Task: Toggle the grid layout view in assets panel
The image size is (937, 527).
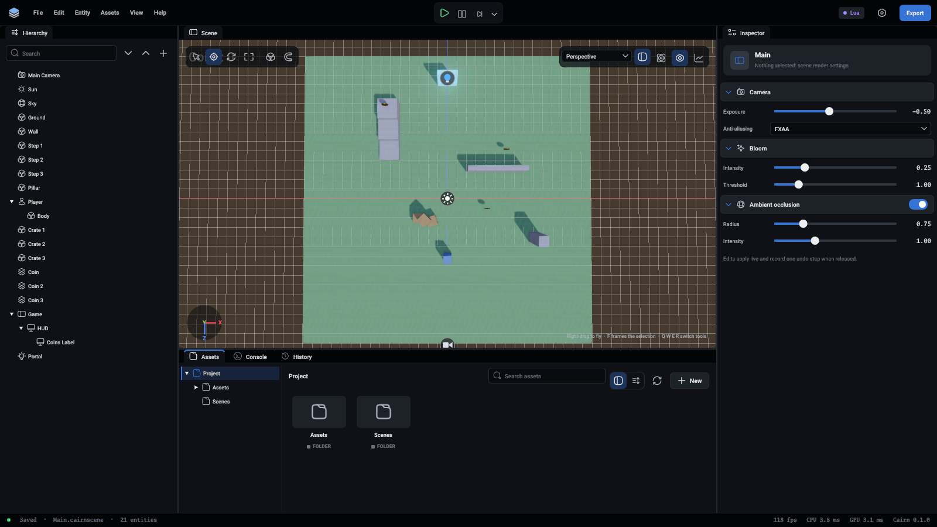Action: (618, 381)
